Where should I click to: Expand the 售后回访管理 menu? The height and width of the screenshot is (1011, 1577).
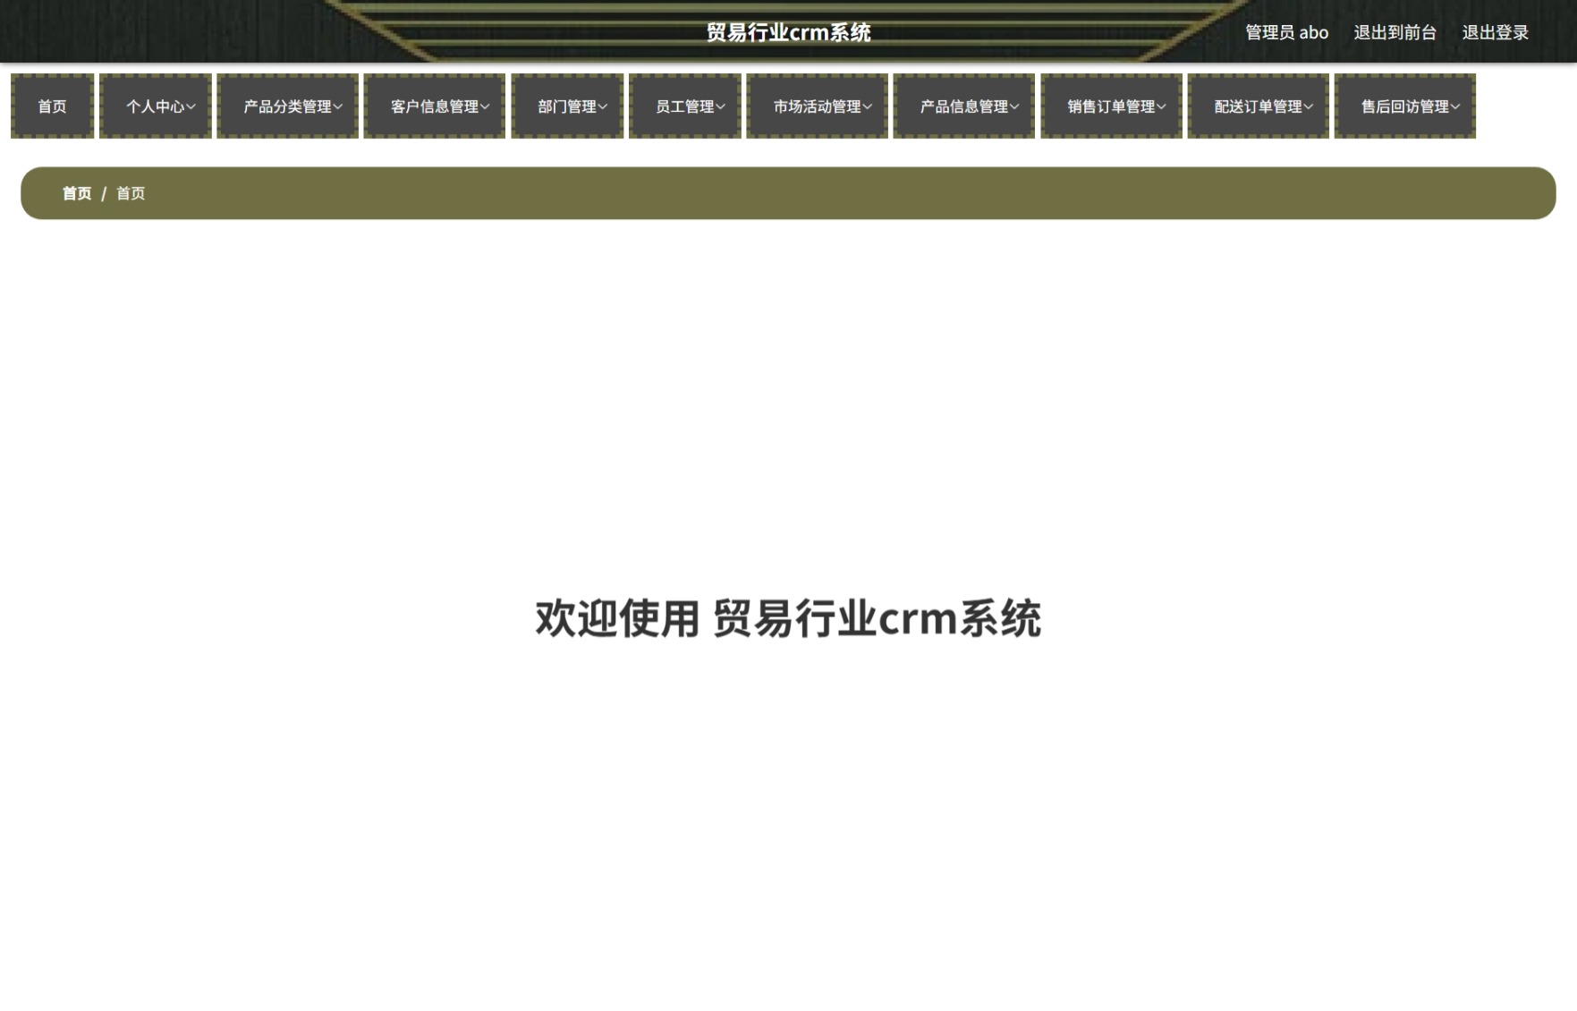[1405, 106]
